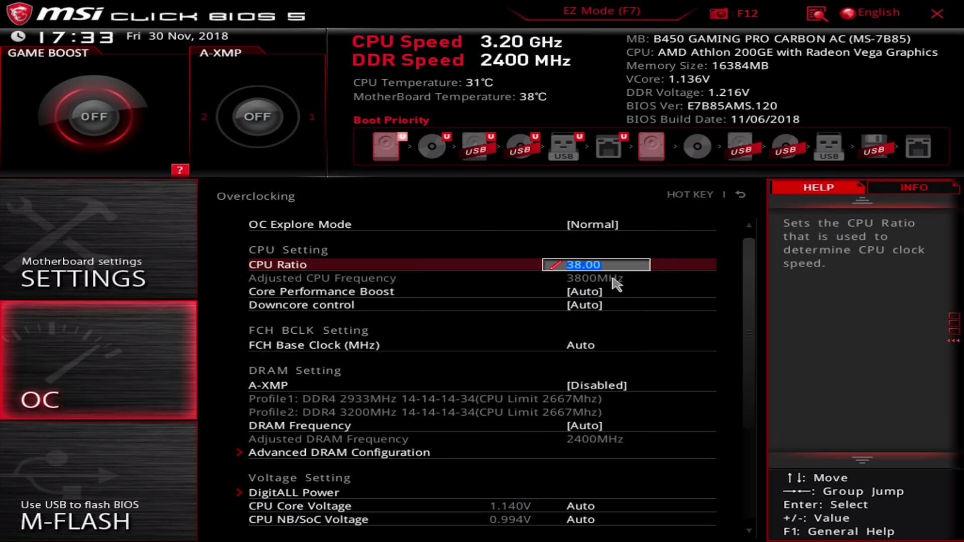Click HELP panel button

pos(818,187)
